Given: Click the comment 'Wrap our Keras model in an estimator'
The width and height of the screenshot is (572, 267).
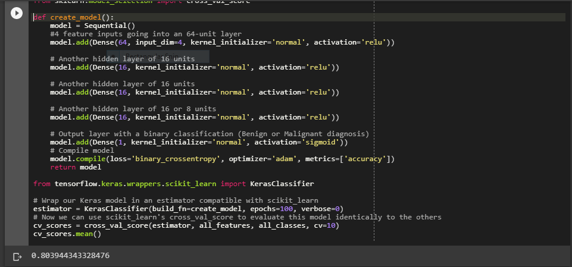Looking at the screenshot, I should [176, 201].
